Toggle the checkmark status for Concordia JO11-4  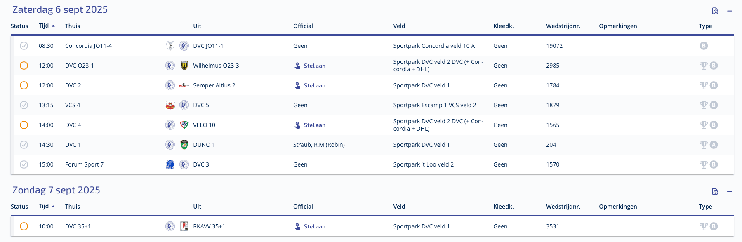click(24, 46)
